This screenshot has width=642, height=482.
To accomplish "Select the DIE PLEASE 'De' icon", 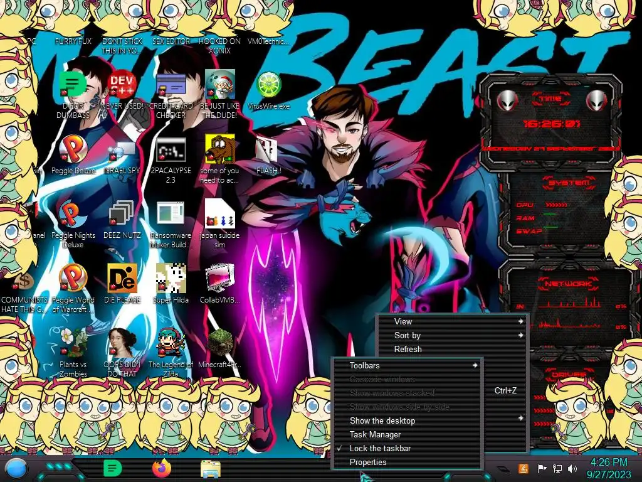I will tap(122, 278).
